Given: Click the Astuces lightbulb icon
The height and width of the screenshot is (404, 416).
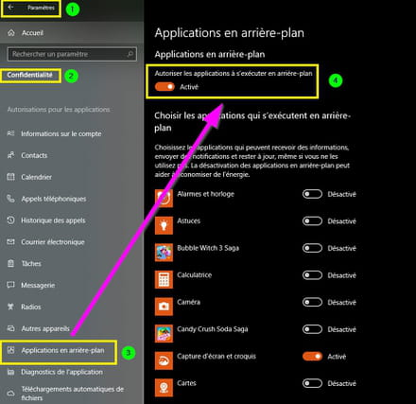Looking at the screenshot, I should [x=164, y=225].
